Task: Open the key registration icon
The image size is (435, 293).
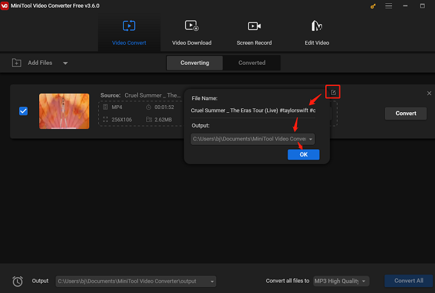Action: click(x=373, y=6)
